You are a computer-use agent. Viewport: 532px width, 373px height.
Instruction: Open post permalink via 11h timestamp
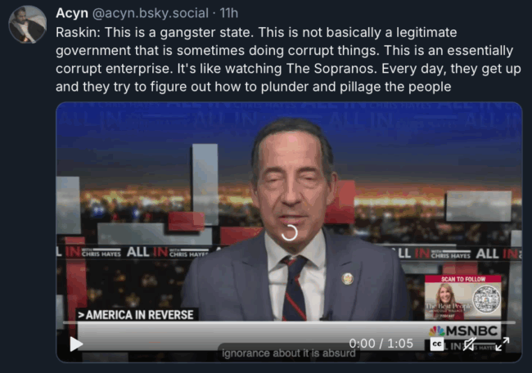(x=229, y=13)
